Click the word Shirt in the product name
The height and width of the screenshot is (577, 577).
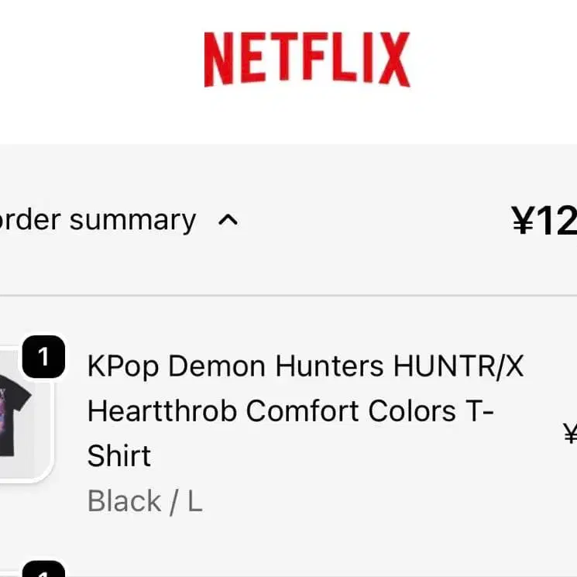tap(118, 455)
